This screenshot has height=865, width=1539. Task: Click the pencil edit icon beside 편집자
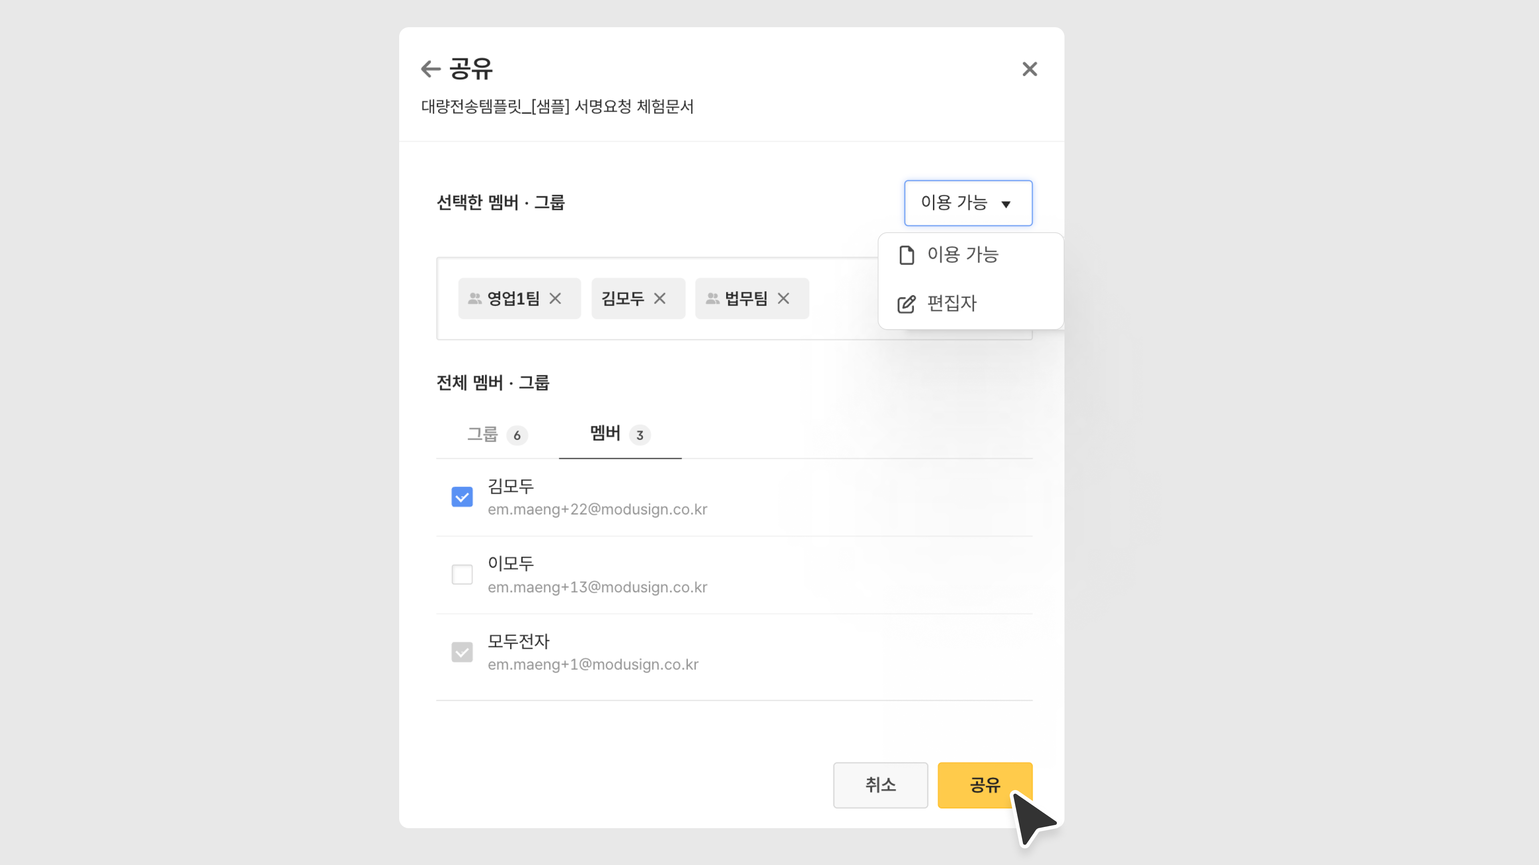pos(906,304)
